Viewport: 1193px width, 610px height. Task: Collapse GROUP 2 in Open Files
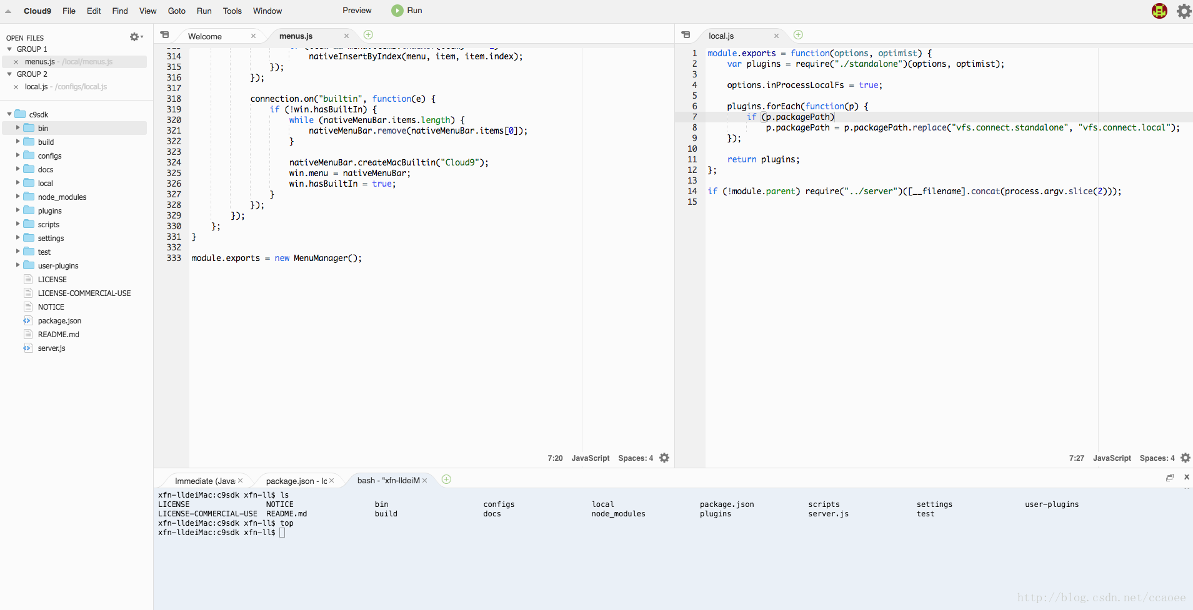(x=9, y=74)
